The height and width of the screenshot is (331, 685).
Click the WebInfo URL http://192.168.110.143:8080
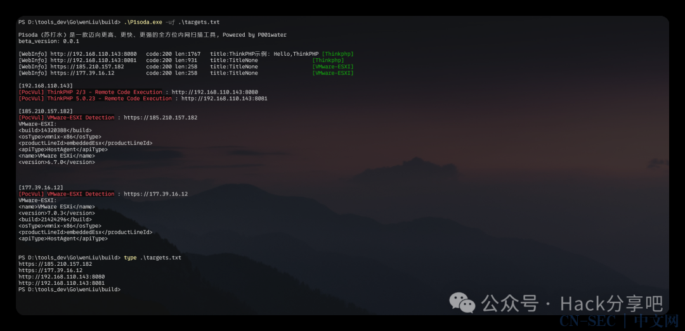(x=93, y=54)
